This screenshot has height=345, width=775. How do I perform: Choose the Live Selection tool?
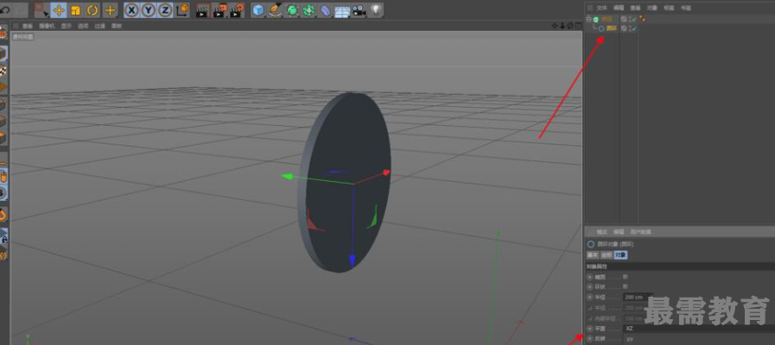point(41,9)
